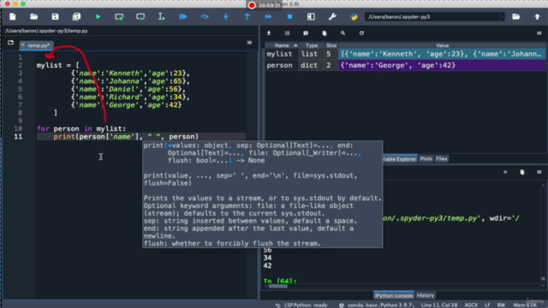Click the Mem usage status
The image size is (548, 308).
pyautogui.click(x=525, y=305)
